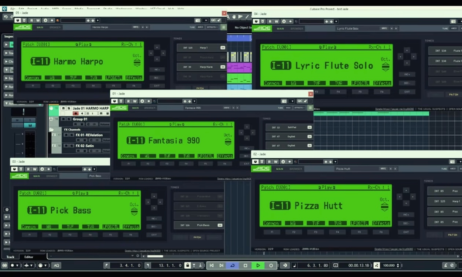Activate the 01 - Jade plugin power button
Screen dimensions: 462x277
point(114,101)
